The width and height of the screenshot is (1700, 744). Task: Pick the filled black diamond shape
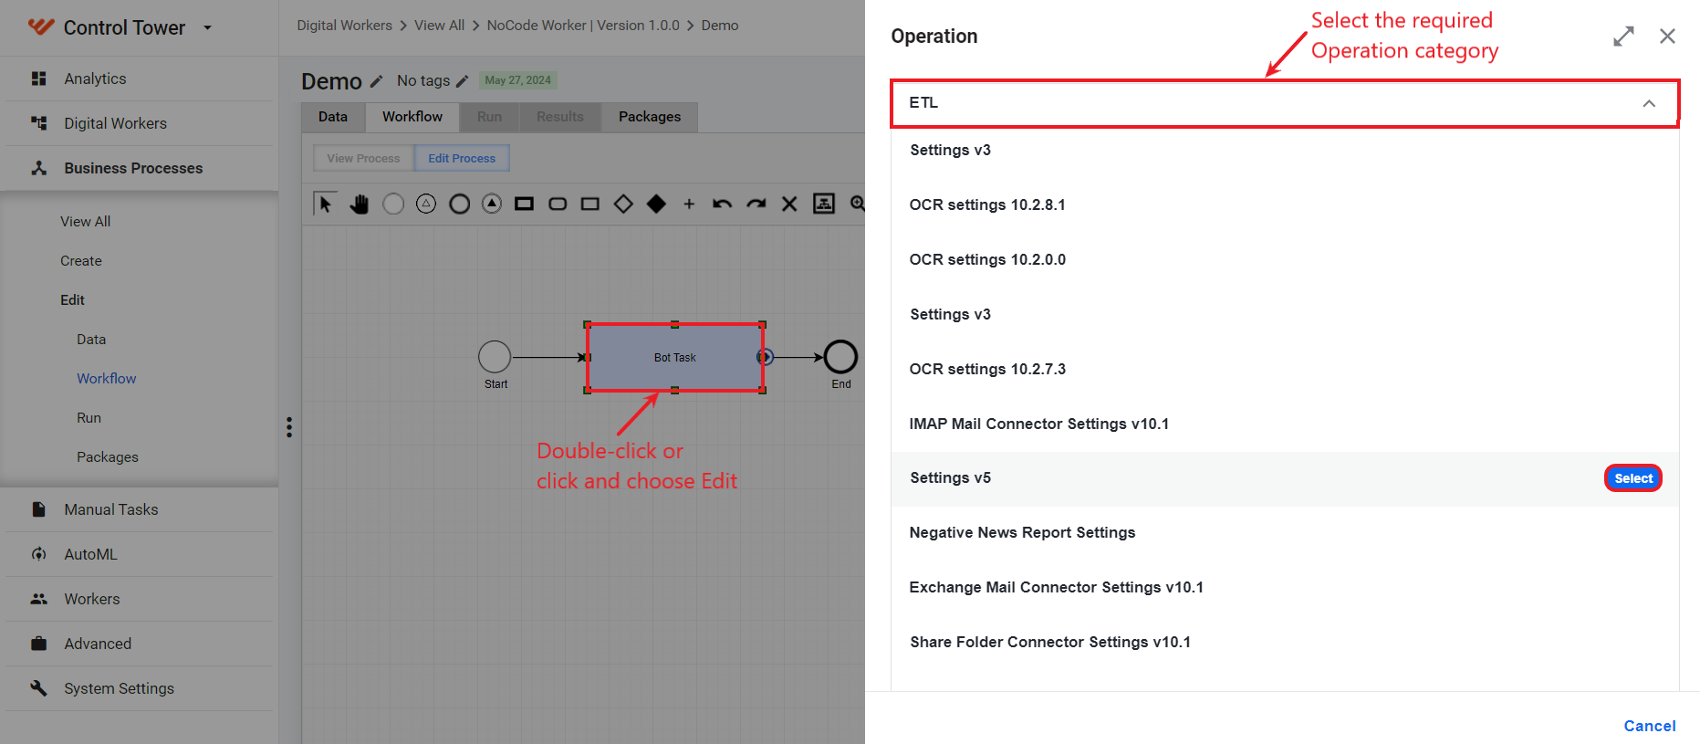coord(656,204)
